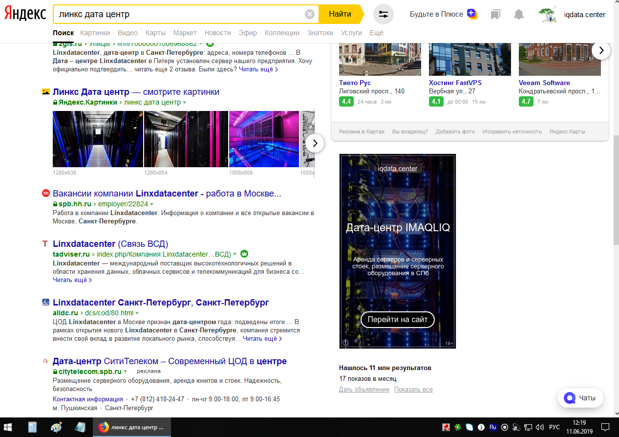The width and height of the screenshot is (619, 437).
Task: Open the Эфир tab
Action: point(248,33)
